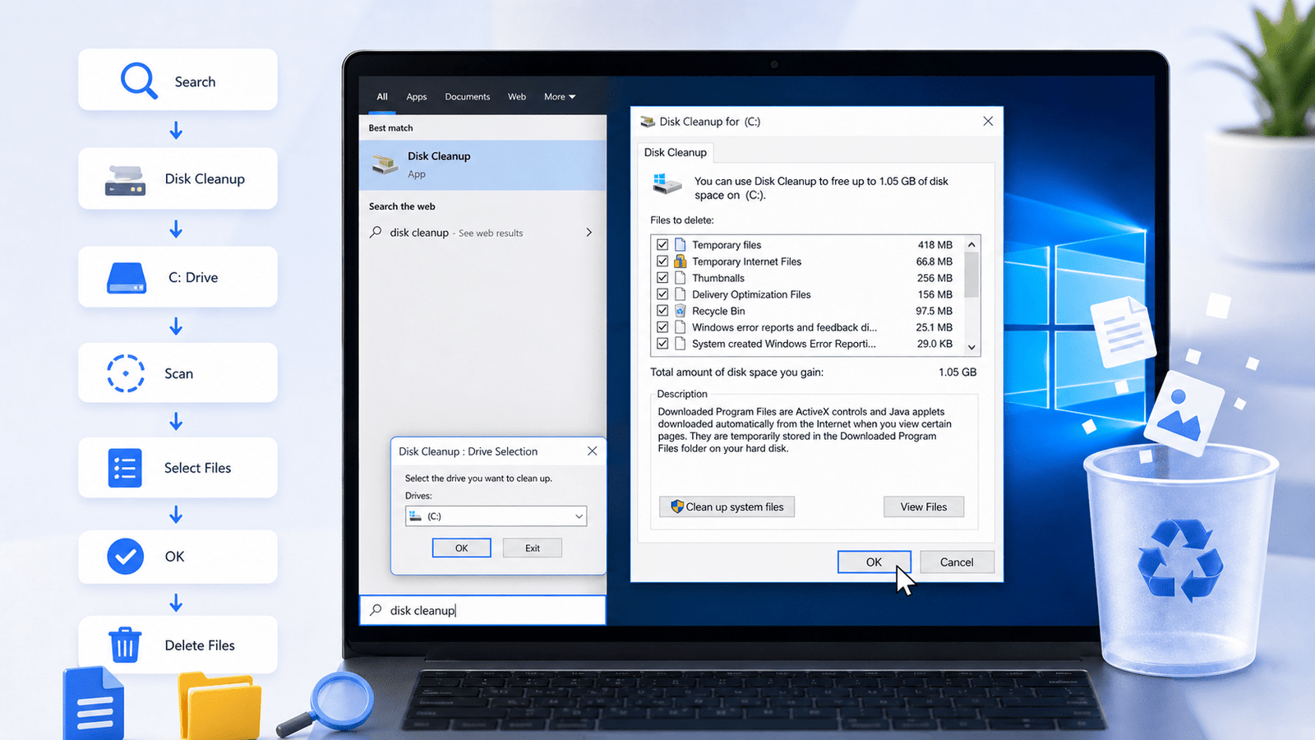Screen dimensions: 1315x740
Task: Click the '256 MB' size value
Action: point(935,278)
